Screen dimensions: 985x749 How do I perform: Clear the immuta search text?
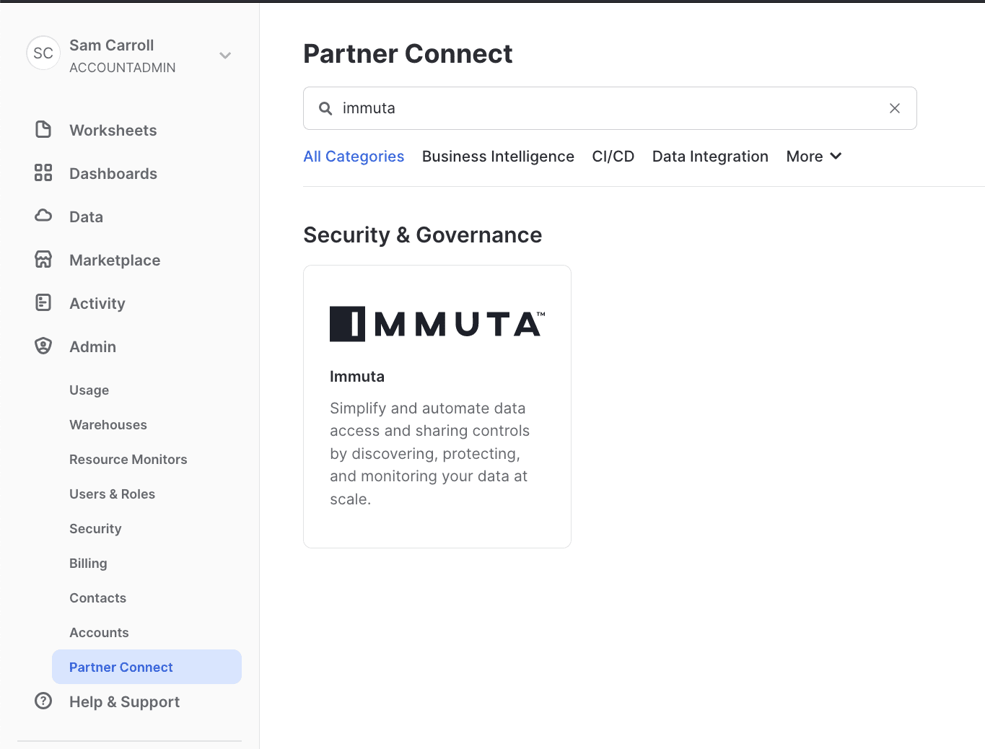point(895,108)
